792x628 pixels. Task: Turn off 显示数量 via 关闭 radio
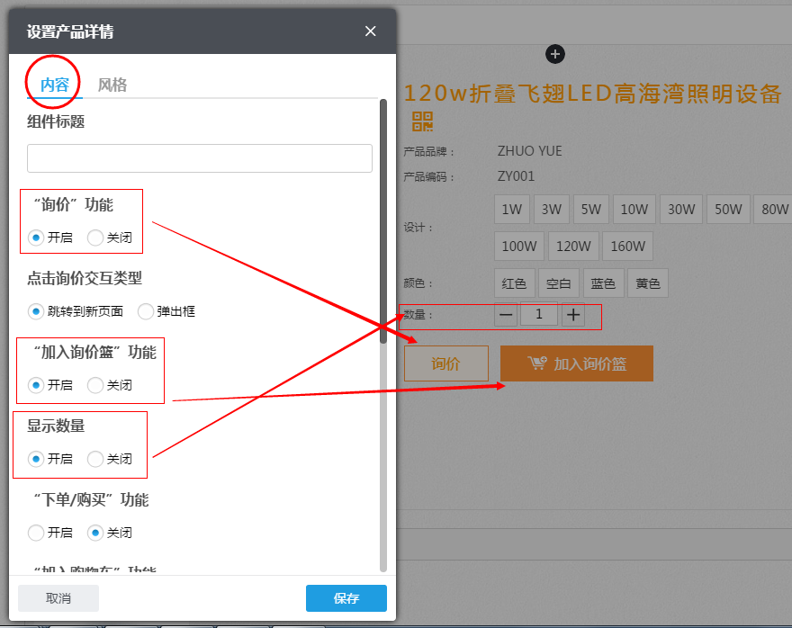click(x=95, y=459)
